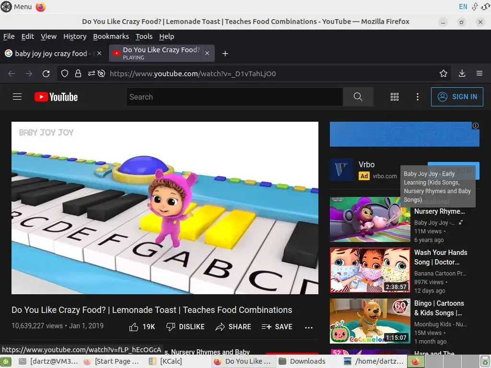491x368 pixels.
Task: Select the Do You Like Crazy Food tab
Action: [162, 53]
